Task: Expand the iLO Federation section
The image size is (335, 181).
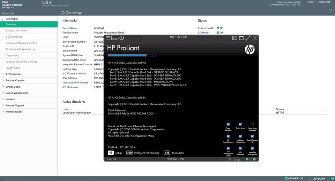Action: pos(14,74)
